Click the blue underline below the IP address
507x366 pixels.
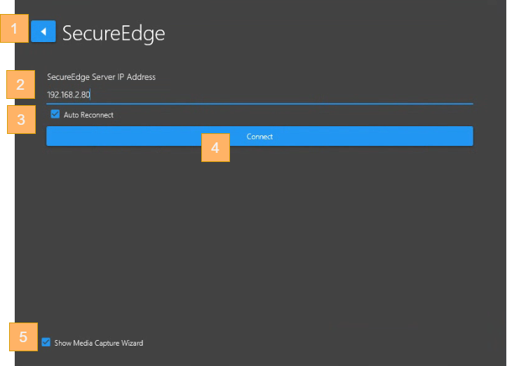(259, 104)
